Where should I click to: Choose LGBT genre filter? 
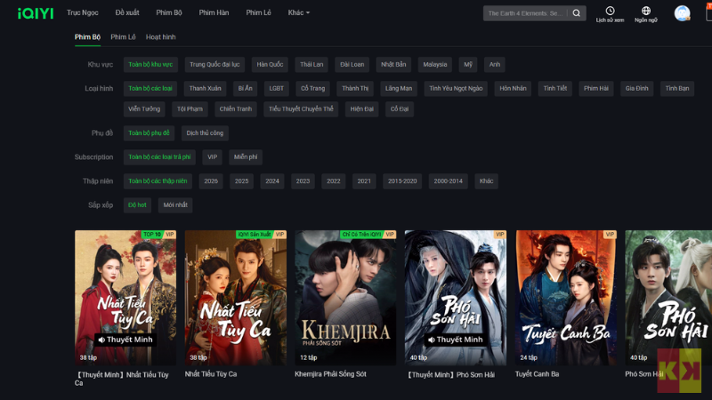tap(276, 88)
